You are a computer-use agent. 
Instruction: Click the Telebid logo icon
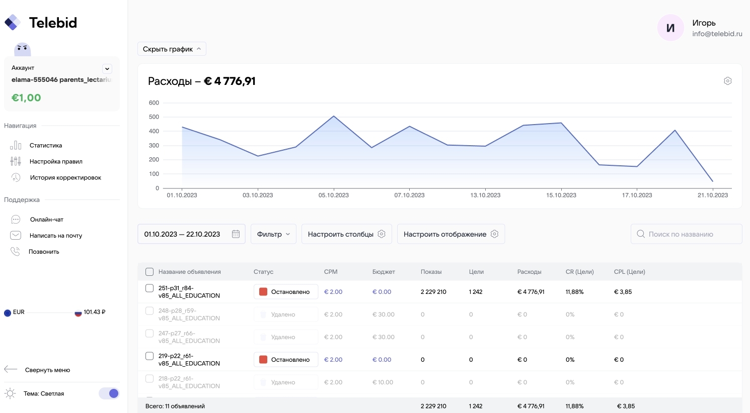pos(13,23)
